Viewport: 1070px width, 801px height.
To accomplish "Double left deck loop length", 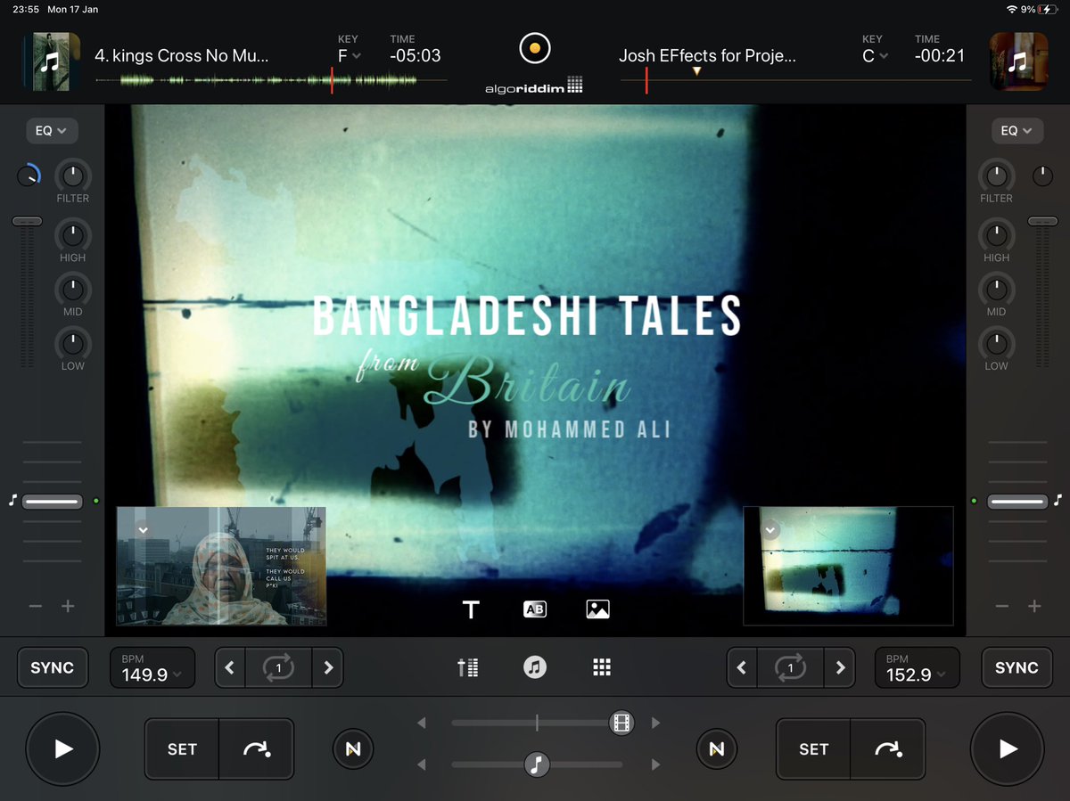I will pyautogui.click(x=328, y=667).
